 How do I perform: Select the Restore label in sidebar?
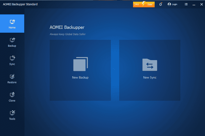[x=12, y=82]
